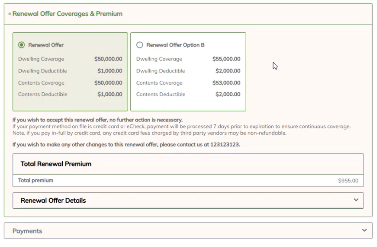This screenshot has height=247, width=377.
Task: Click contact phone number 123123123
Action: [x=225, y=144]
